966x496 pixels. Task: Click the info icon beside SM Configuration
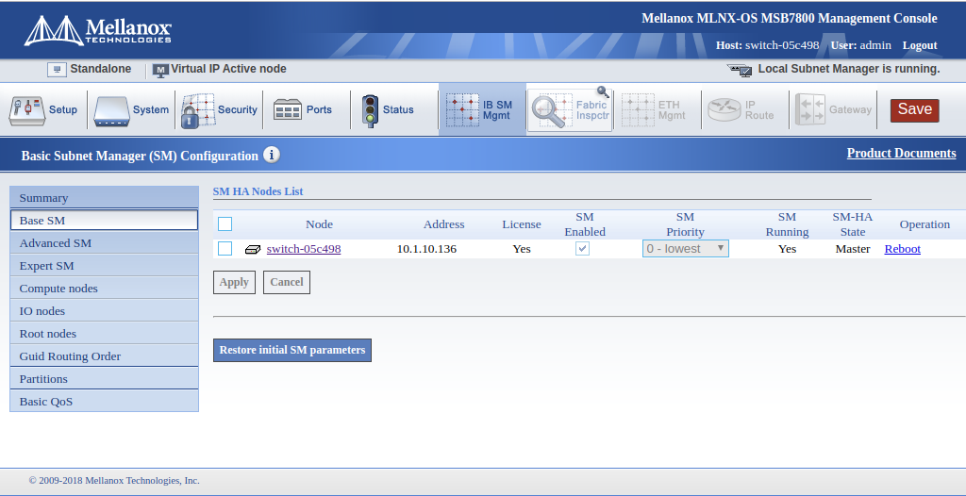click(x=272, y=155)
